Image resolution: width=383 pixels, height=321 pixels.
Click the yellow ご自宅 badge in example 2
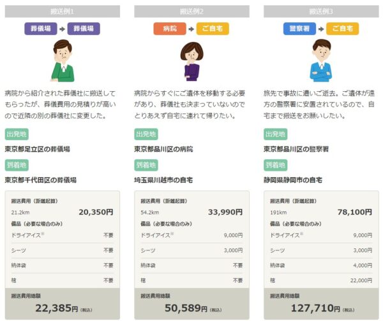[x=213, y=29]
